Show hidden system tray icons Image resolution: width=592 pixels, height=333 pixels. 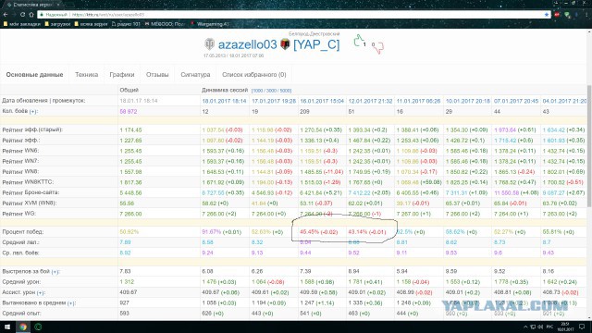click(x=525, y=327)
